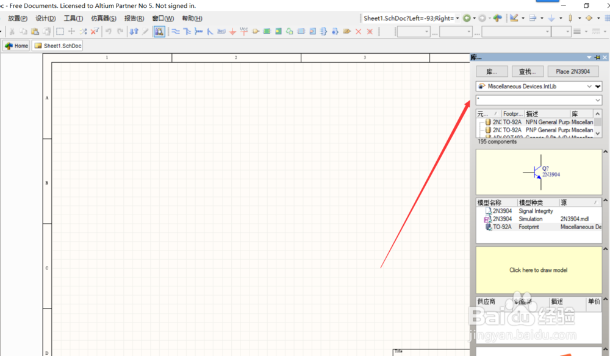Screen dimensions: 610x356
Task: Open the 帮助(H) menu
Action: coord(192,18)
